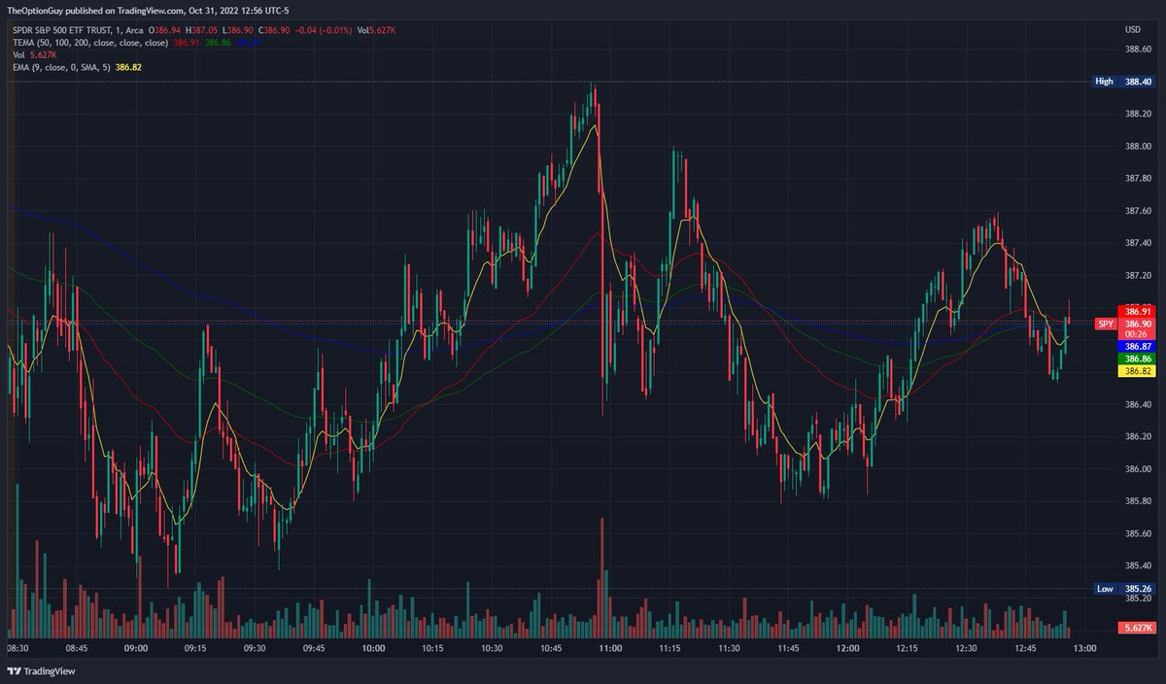Click the Low 385.26 label on the price scale
Screen dimensions: 1166x684
(1105, 588)
